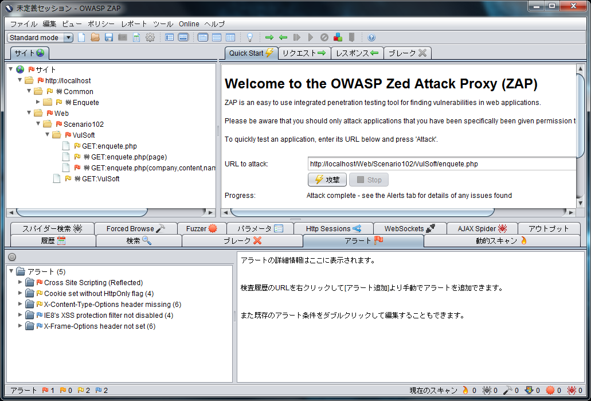This screenshot has width=591, height=401.
Task: Click the target icon above the alerts tree
Action: [12, 257]
